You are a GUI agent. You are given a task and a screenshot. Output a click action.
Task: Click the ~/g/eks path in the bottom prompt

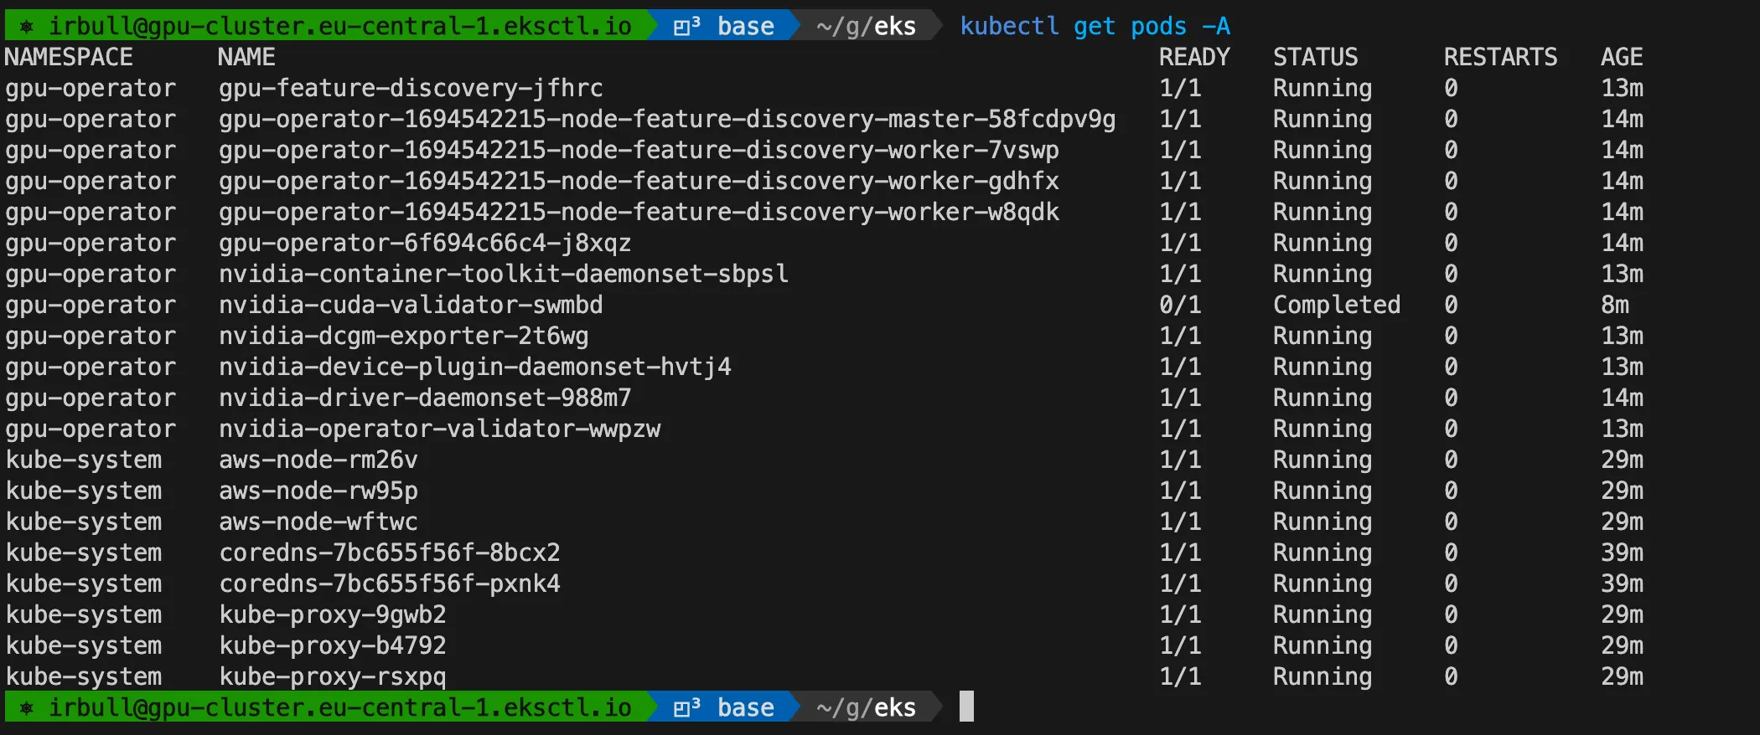(866, 708)
